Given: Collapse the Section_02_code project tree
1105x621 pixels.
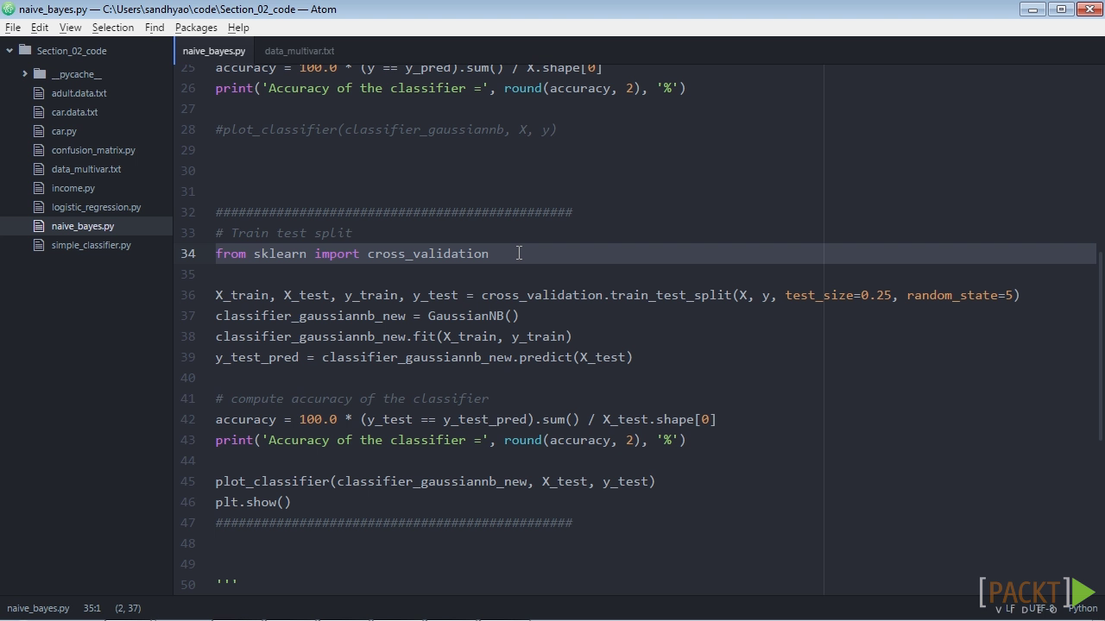Looking at the screenshot, I should (x=9, y=51).
